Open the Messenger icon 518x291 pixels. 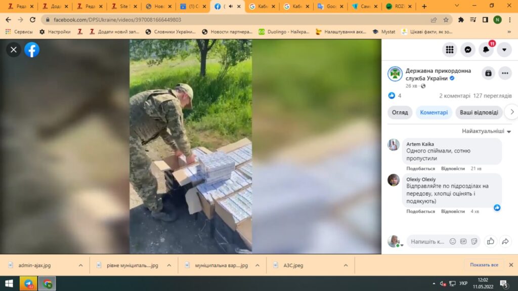click(468, 50)
